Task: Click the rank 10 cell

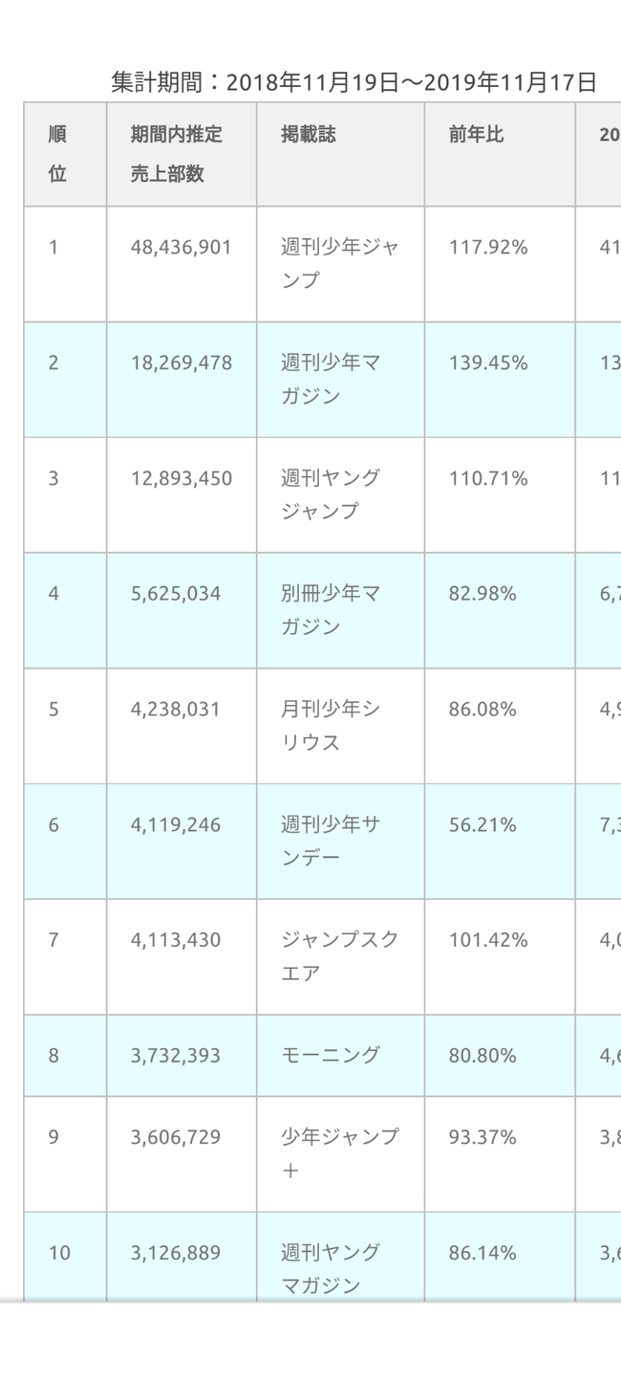Action: click(65, 1258)
